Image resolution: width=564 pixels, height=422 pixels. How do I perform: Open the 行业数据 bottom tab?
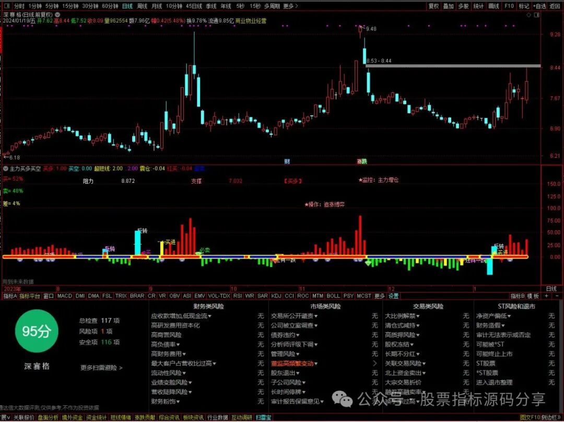coord(218,418)
